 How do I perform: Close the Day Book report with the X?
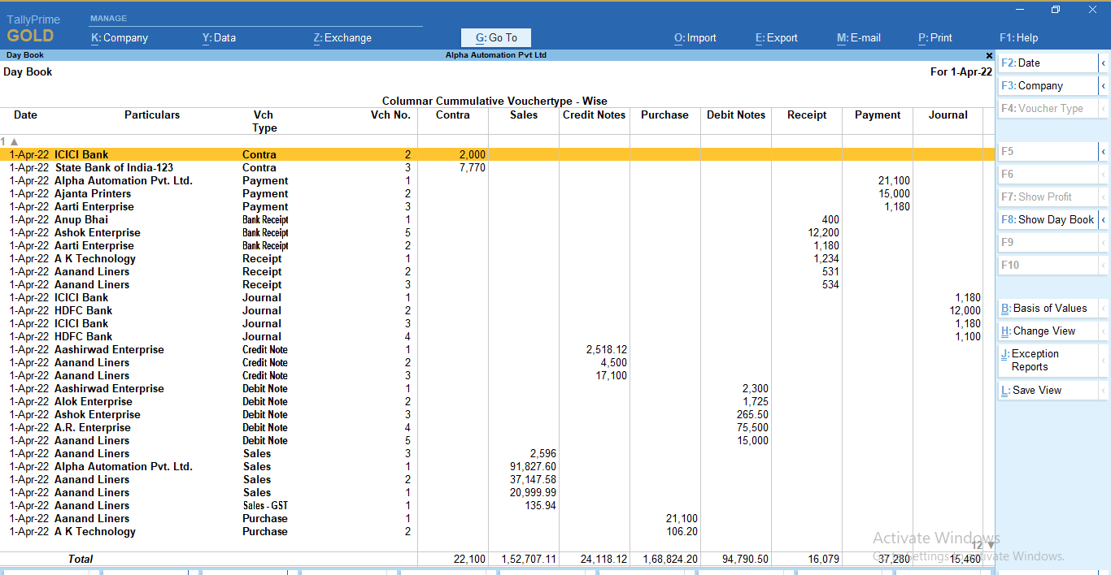989,55
